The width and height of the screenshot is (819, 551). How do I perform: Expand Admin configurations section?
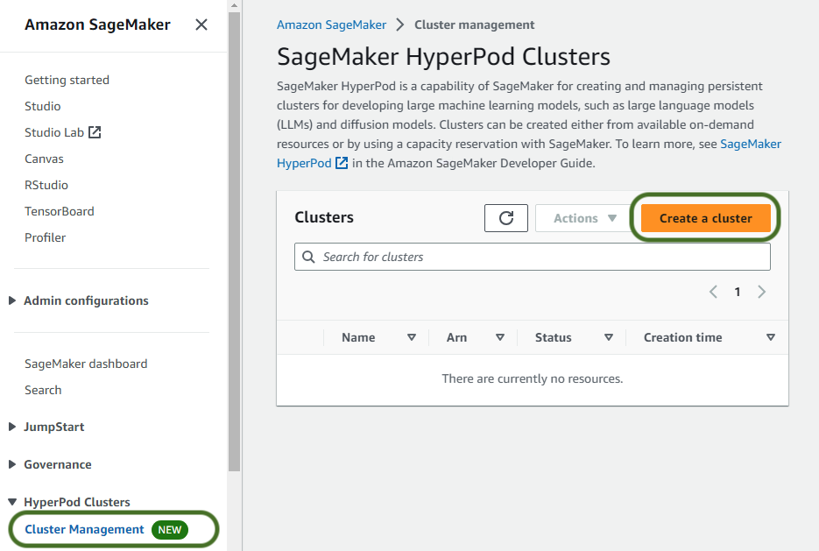point(12,300)
